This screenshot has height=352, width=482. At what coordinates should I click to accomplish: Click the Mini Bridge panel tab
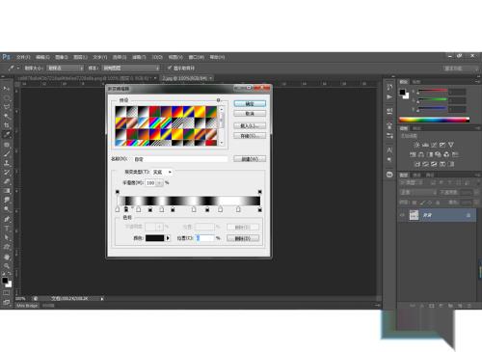pos(27,306)
